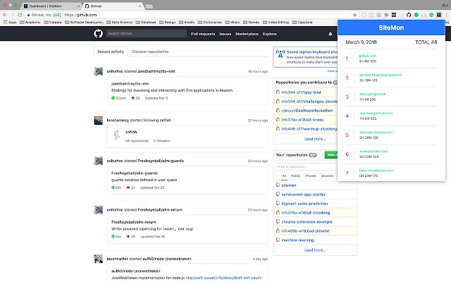Click Load more under contributed repositories

[x=315, y=139]
